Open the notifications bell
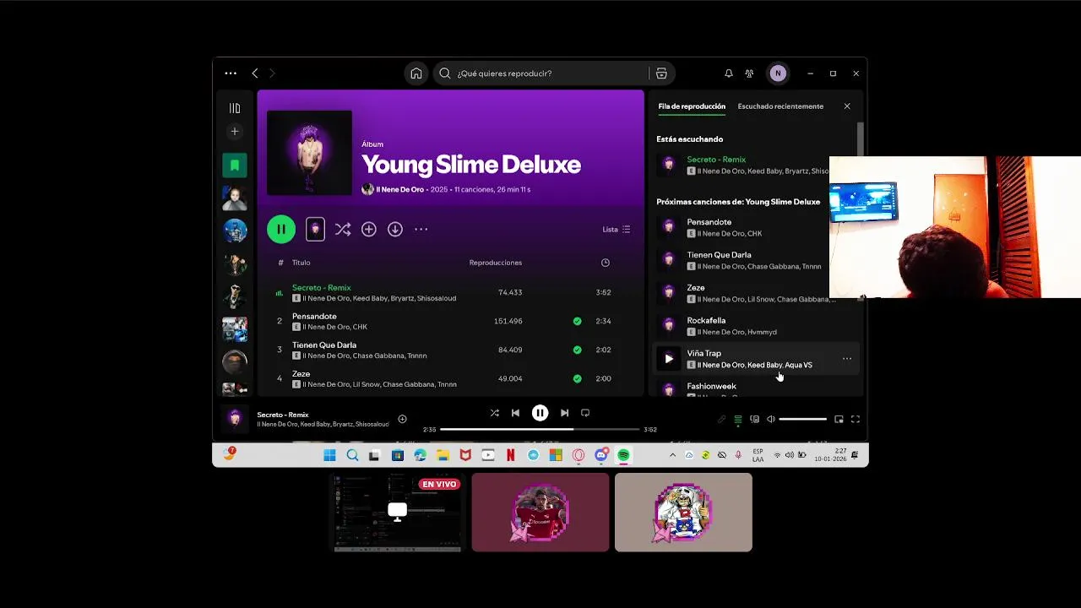The height and width of the screenshot is (608, 1081). point(729,73)
